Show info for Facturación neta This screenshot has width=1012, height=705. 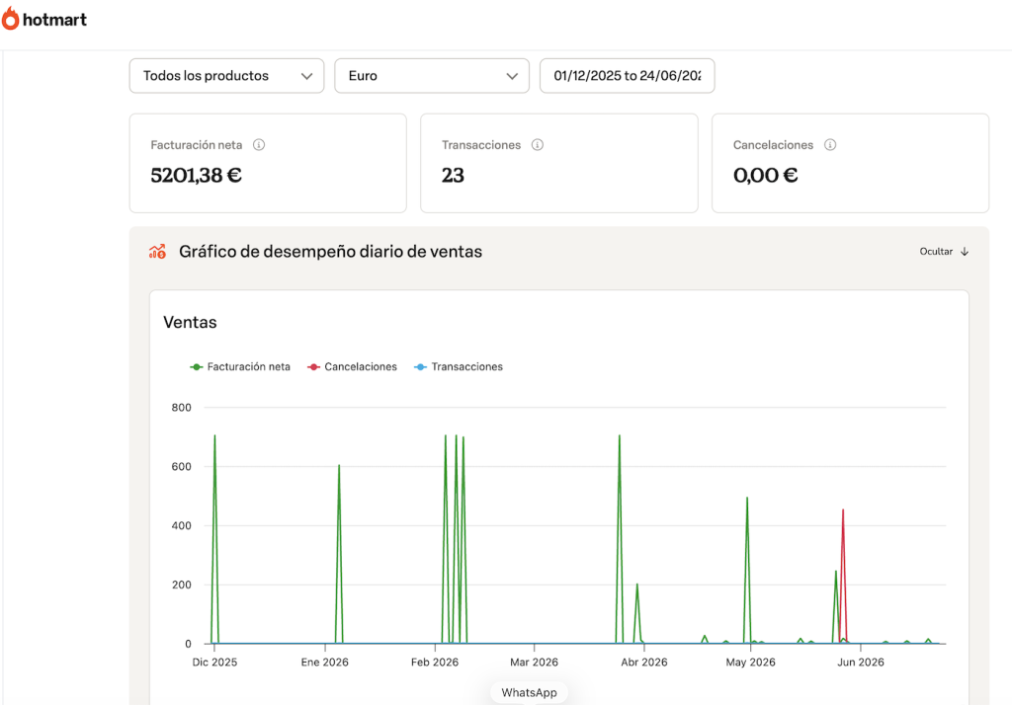(x=259, y=144)
